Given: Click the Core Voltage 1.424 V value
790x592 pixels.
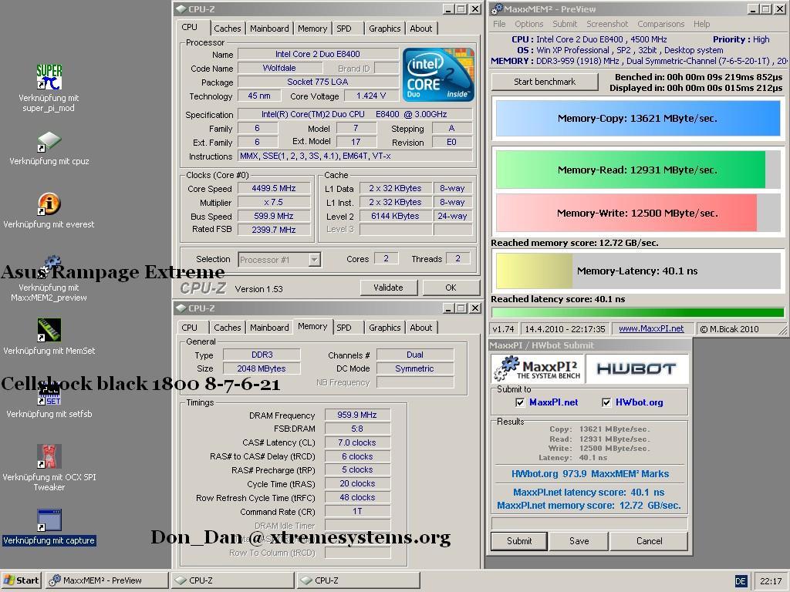Looking at the screenshot, I should [371, 96].
